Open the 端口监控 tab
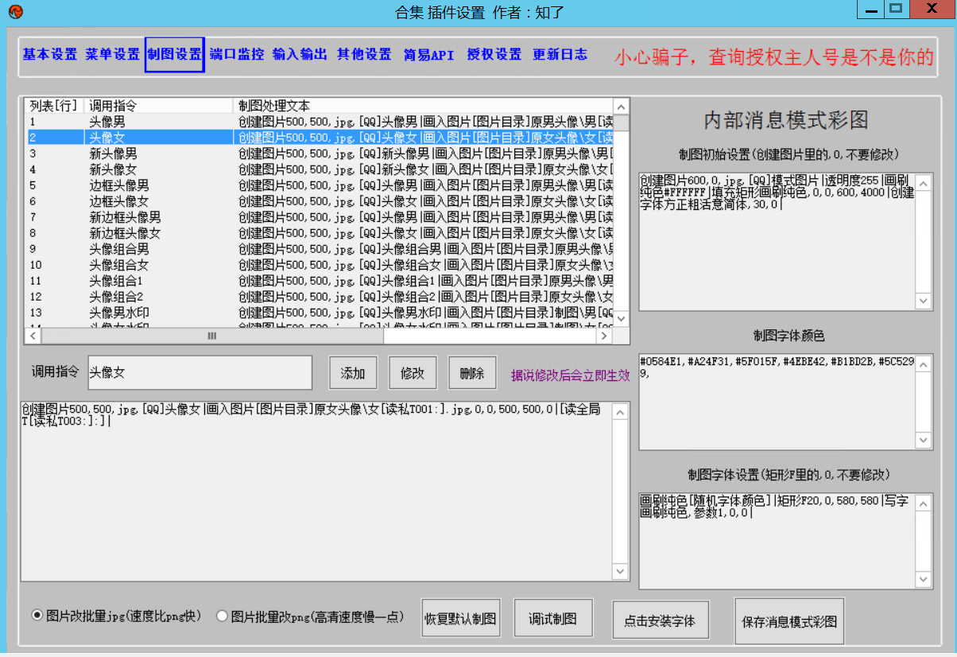Viewport: 957px width, 657px height. [x=237, y=55]
